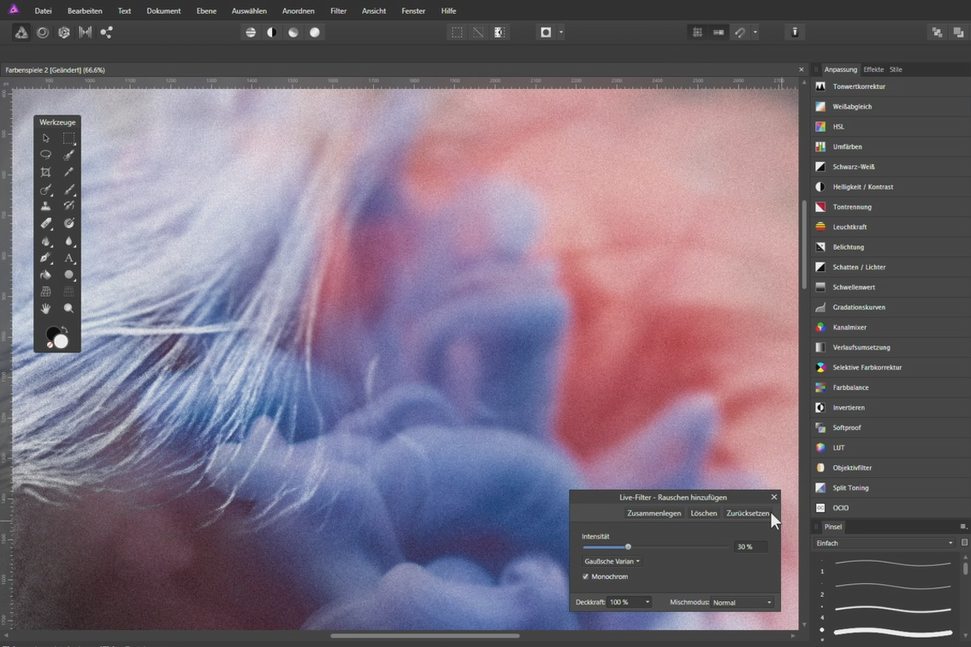Click the Löschen button
Screen dimensions: 971x647
(703, 514)
